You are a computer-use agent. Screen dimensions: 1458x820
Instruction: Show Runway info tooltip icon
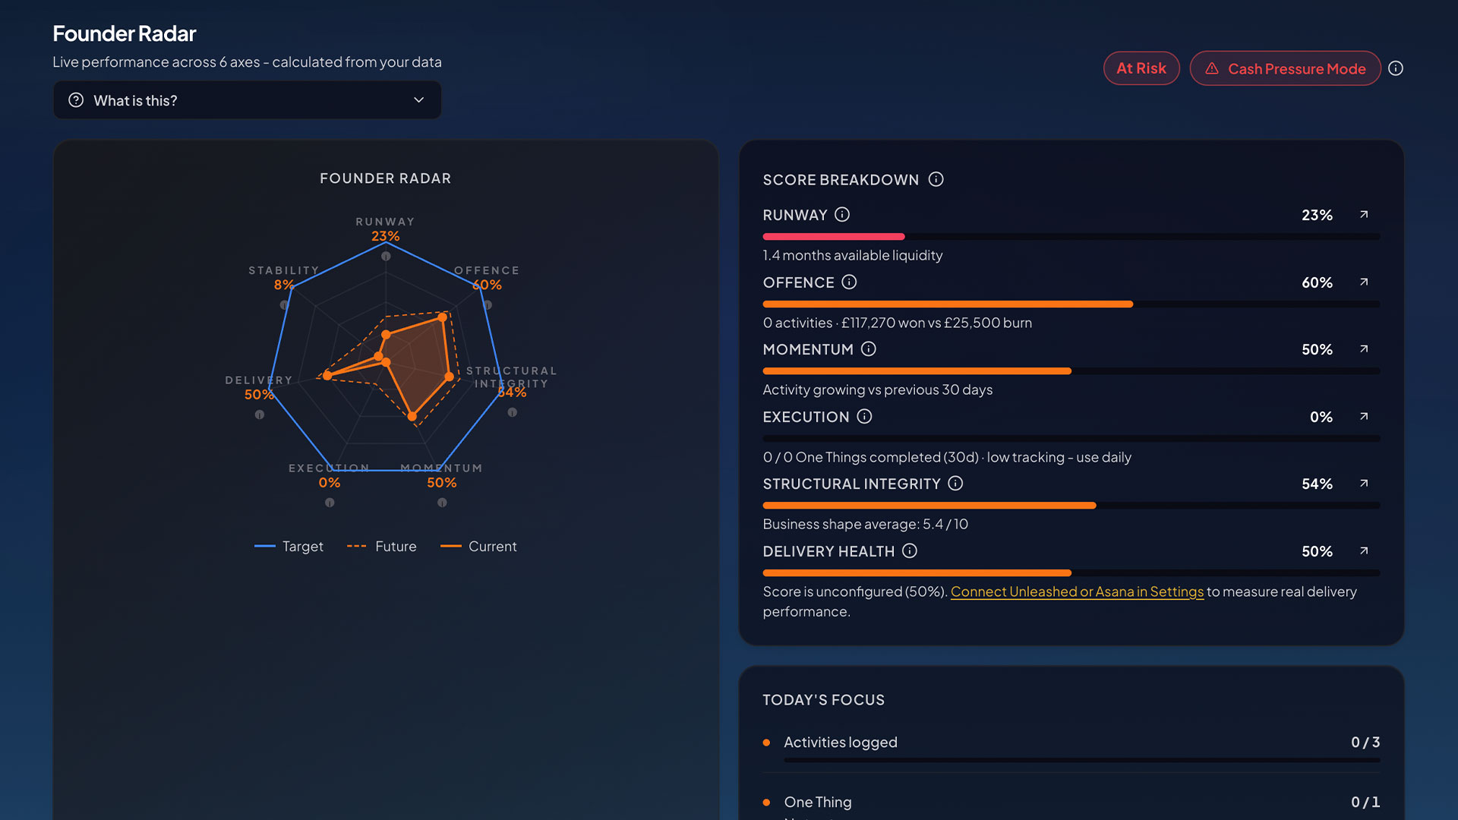click(842, 215)
